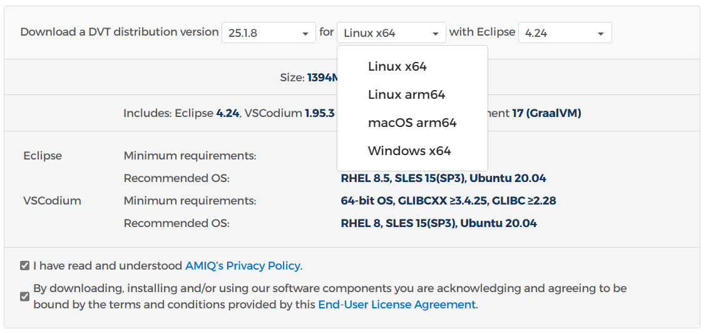Collapse the Linux x64 platform dropdown
Viewport: 706px width, 334px height.
[x=391, y=33]
